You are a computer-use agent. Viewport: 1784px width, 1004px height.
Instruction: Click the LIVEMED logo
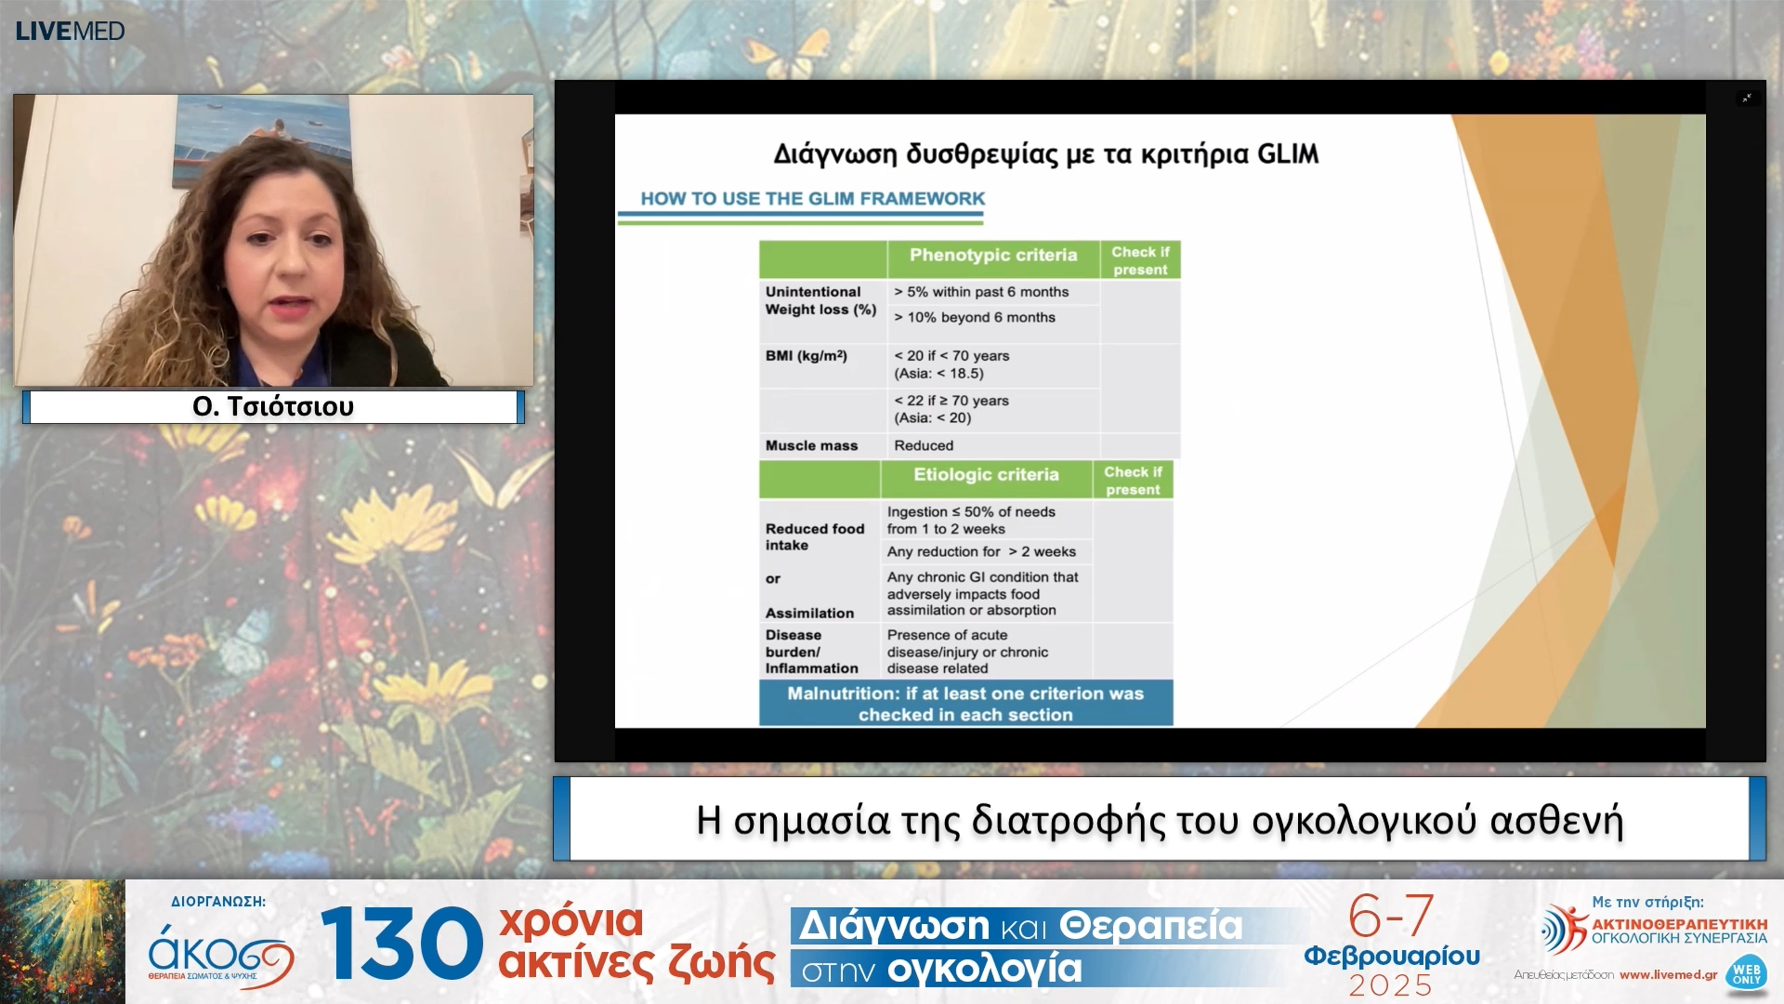pos(70,31)
